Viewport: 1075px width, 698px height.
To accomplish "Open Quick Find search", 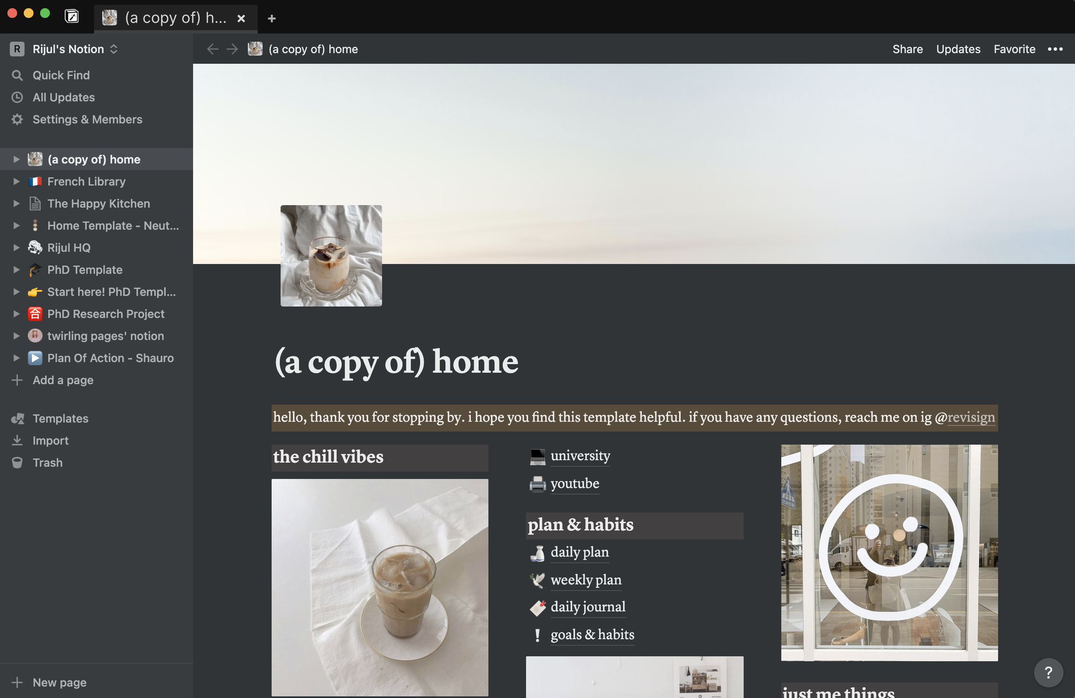I will pos(61,75).
